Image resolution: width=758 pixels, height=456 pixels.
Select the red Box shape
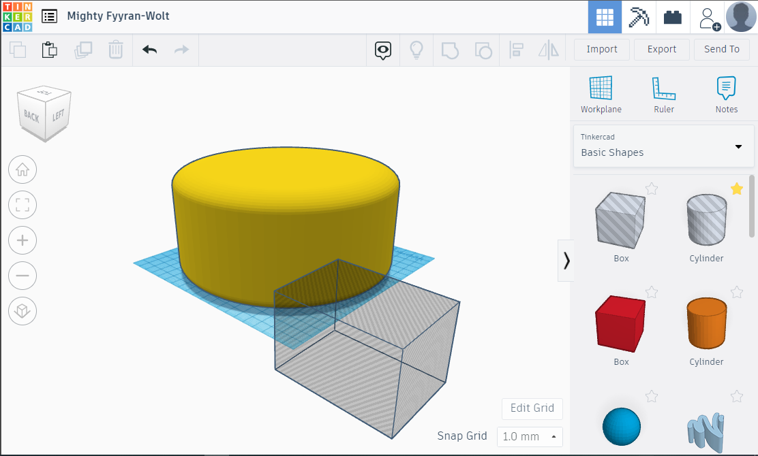coord(621,324)
